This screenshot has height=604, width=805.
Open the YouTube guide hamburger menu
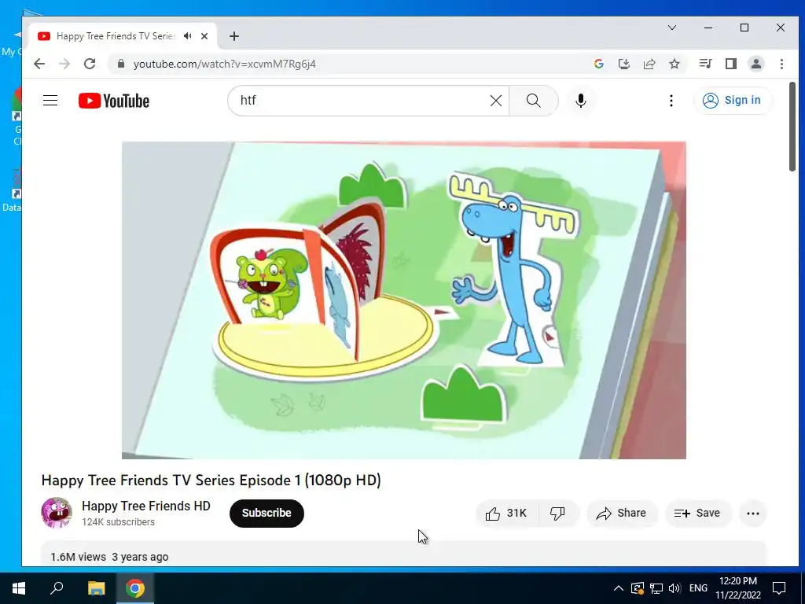pos(50,101)
